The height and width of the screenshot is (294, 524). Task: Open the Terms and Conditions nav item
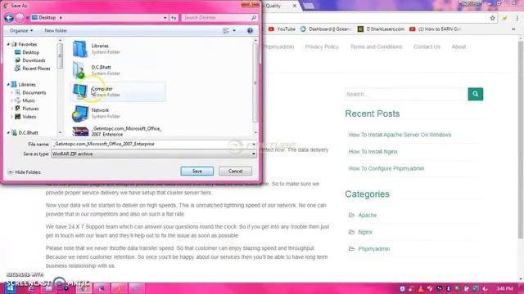pyautogui.click(x=376, y=47)
